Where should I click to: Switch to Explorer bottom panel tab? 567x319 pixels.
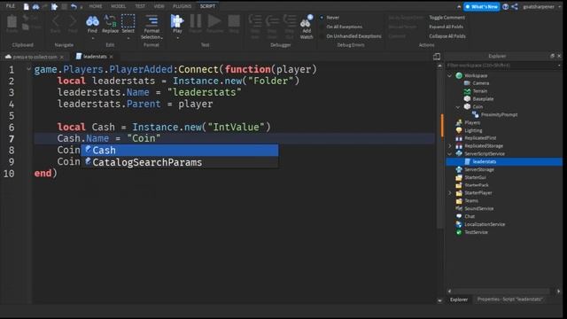pyautogui.click(x=459, y=300)
